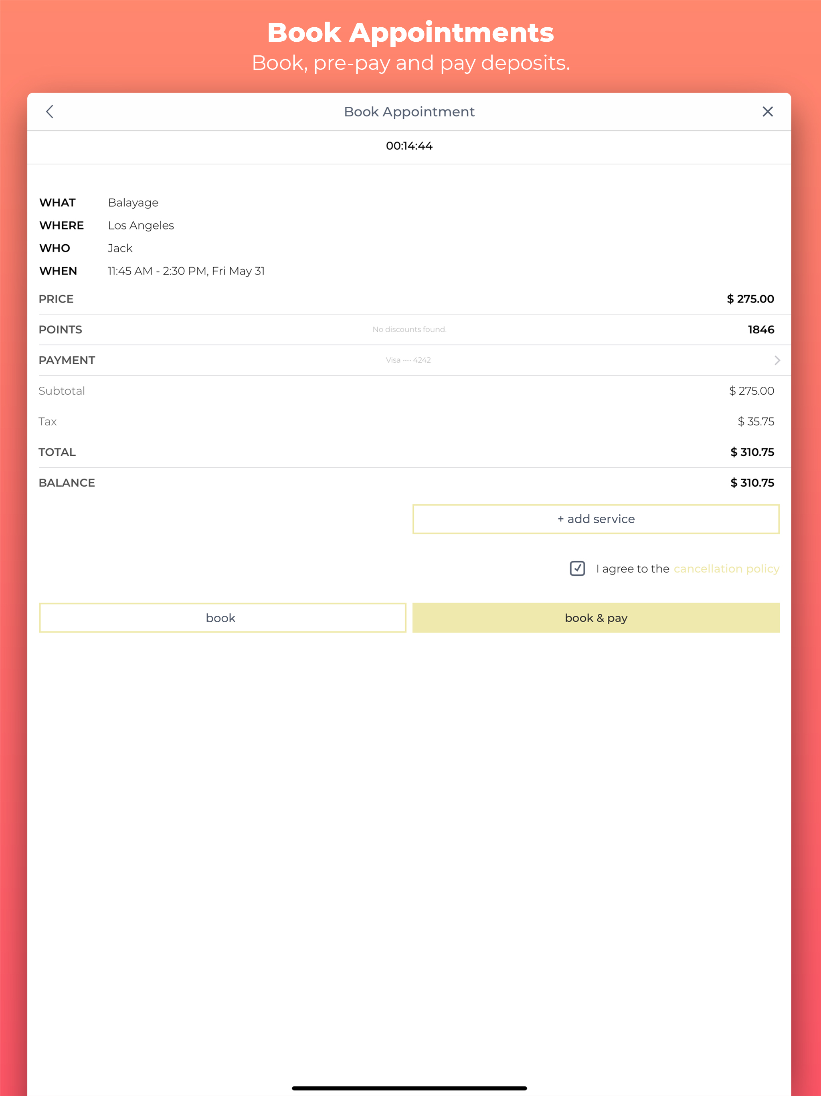This screenshot has width=821, height=1096.
Task: Open payment method options chevron
Action: tap(777, 360)
